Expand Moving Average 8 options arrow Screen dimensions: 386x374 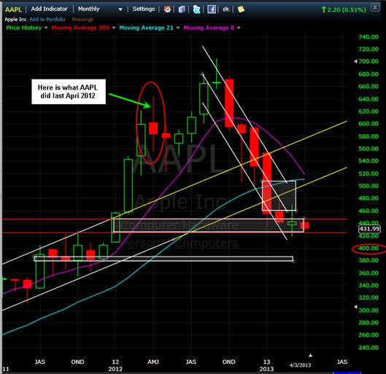(x=239, y=28)
